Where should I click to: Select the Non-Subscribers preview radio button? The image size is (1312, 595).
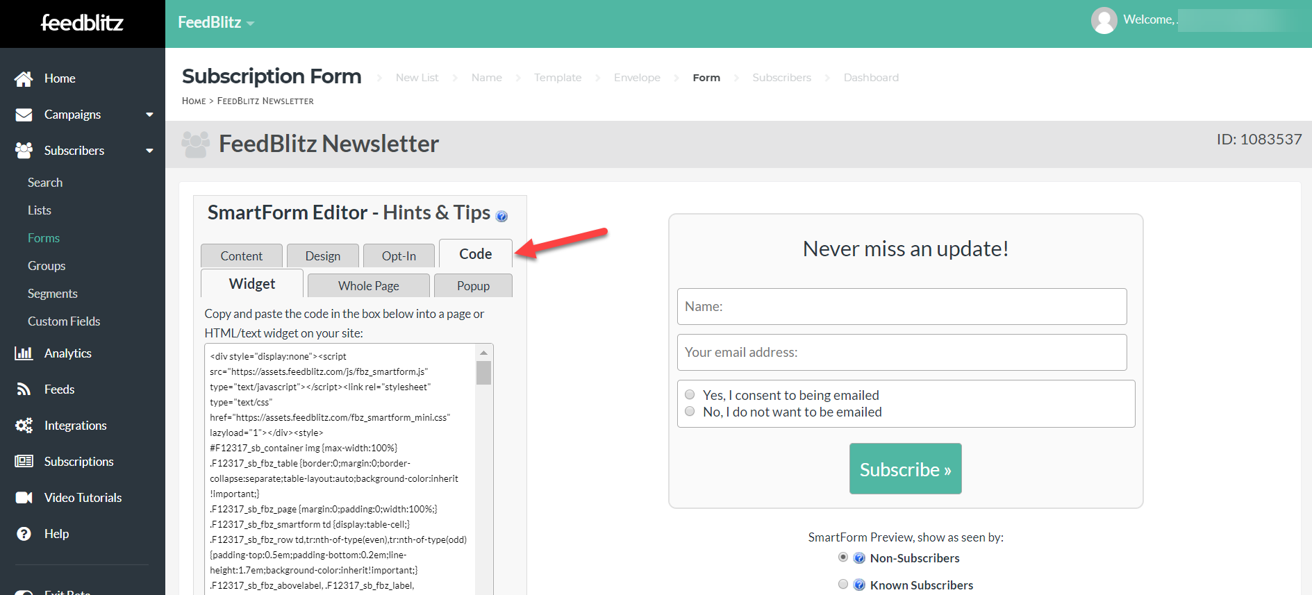tap(842, 557)
